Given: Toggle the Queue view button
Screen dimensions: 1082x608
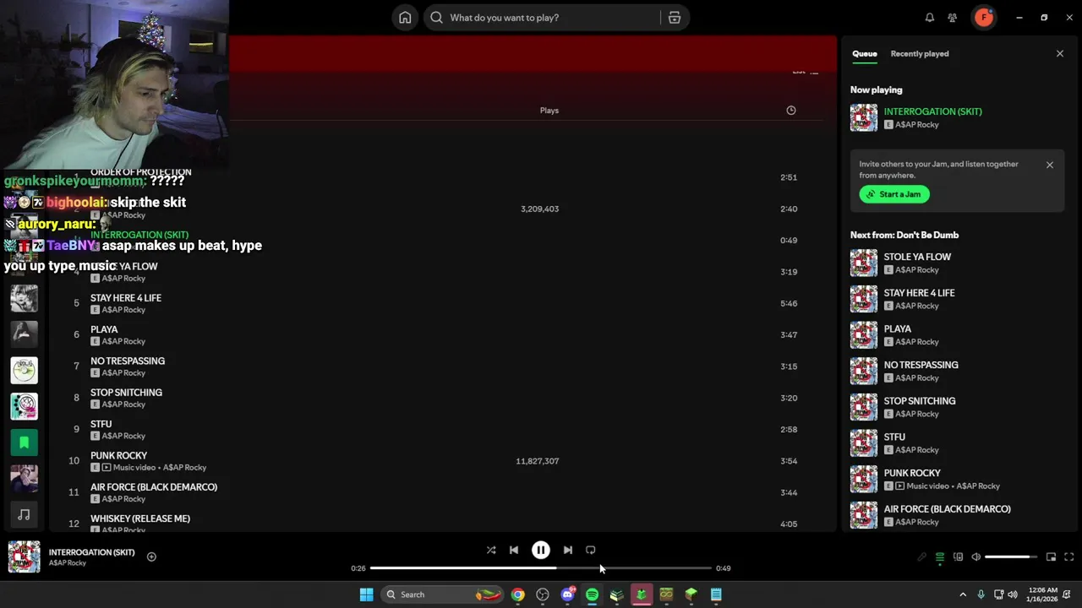Looking at the screenshot, I should [x=939, y=557].
